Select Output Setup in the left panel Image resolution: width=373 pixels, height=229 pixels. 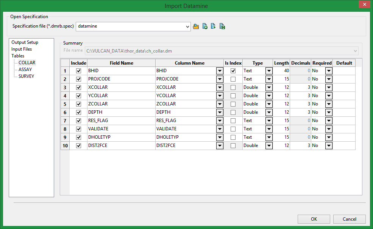pyautogui.click(x=25, y=42)
